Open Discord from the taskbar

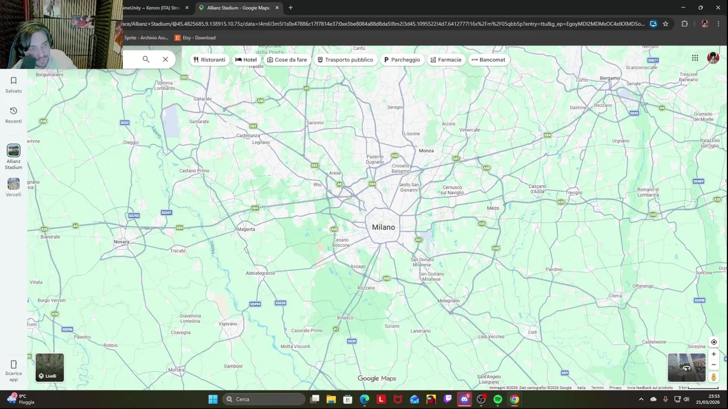tap(464, 399)
